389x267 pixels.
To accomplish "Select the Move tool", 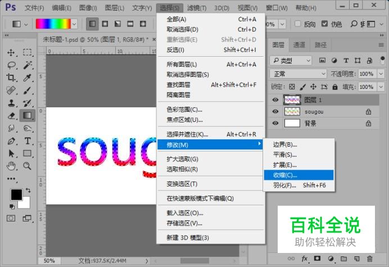I will point(11,53).
